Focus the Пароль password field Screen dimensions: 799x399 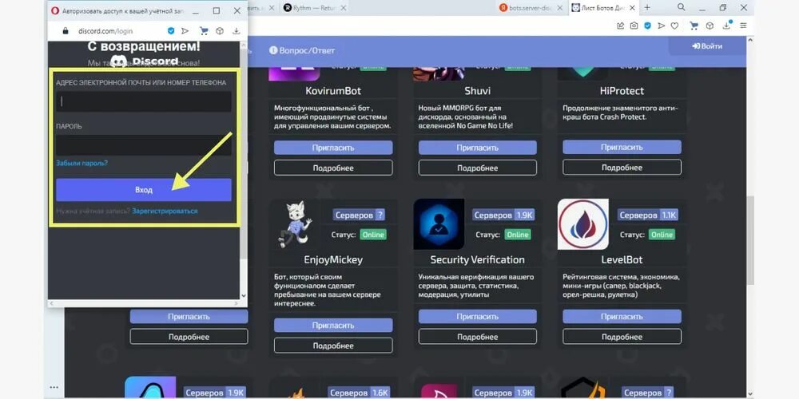pyautogui.click(x=144, y=145)
